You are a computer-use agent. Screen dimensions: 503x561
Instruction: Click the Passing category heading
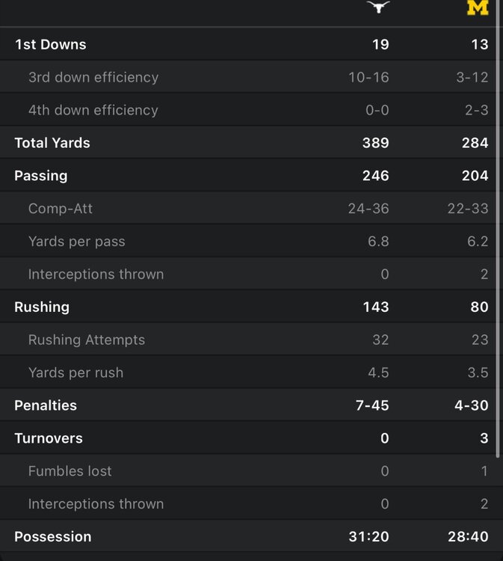pos(41,176)
